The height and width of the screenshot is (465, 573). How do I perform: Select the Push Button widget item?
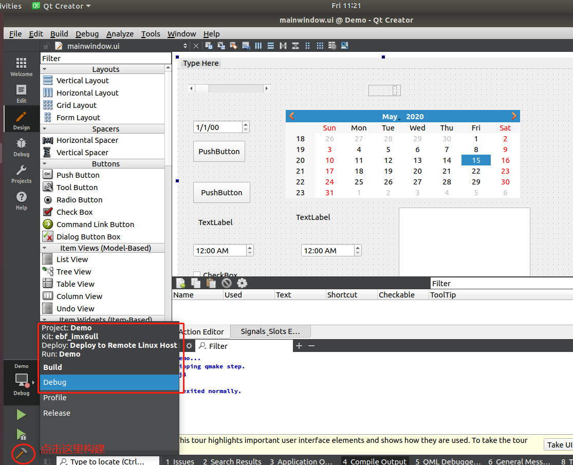click(103, 175)
